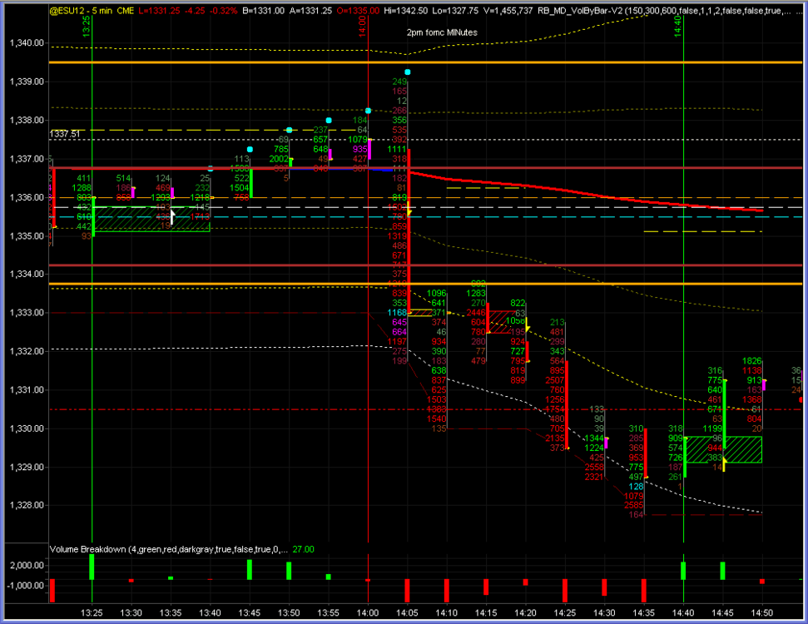The height and width of the screenshot is (624, 808).
Task: Click the Hi=1342.50 high value
Action: (x=406, y=11)
